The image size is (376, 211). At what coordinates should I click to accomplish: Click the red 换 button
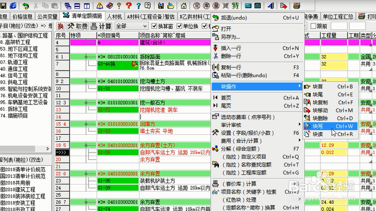tap(61, 26)
